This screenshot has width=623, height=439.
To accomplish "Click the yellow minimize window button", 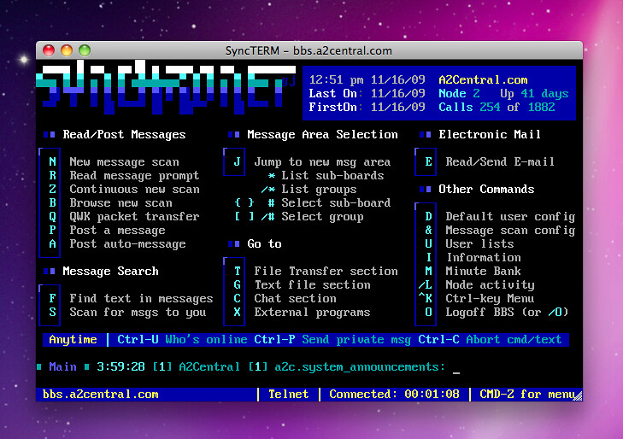I will coord(67,50).
